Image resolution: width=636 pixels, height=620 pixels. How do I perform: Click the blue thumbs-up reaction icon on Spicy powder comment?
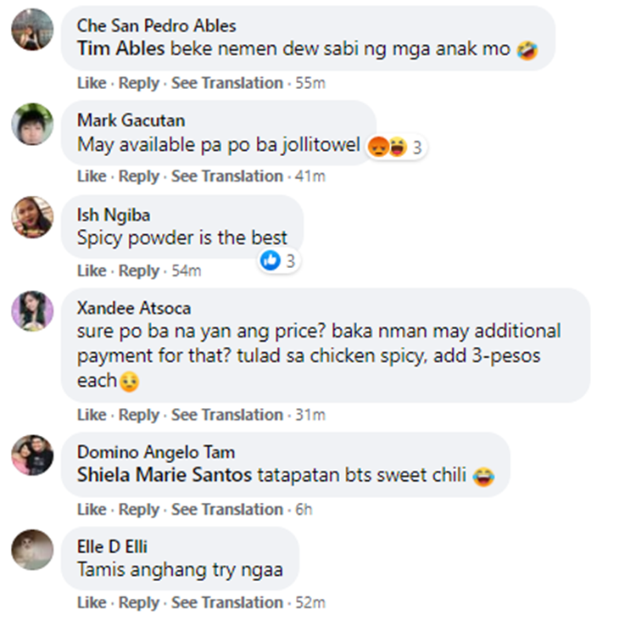pos(271,260)
